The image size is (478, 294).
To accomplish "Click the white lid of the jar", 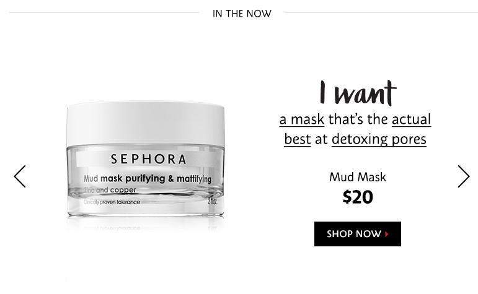I will 146,123.
